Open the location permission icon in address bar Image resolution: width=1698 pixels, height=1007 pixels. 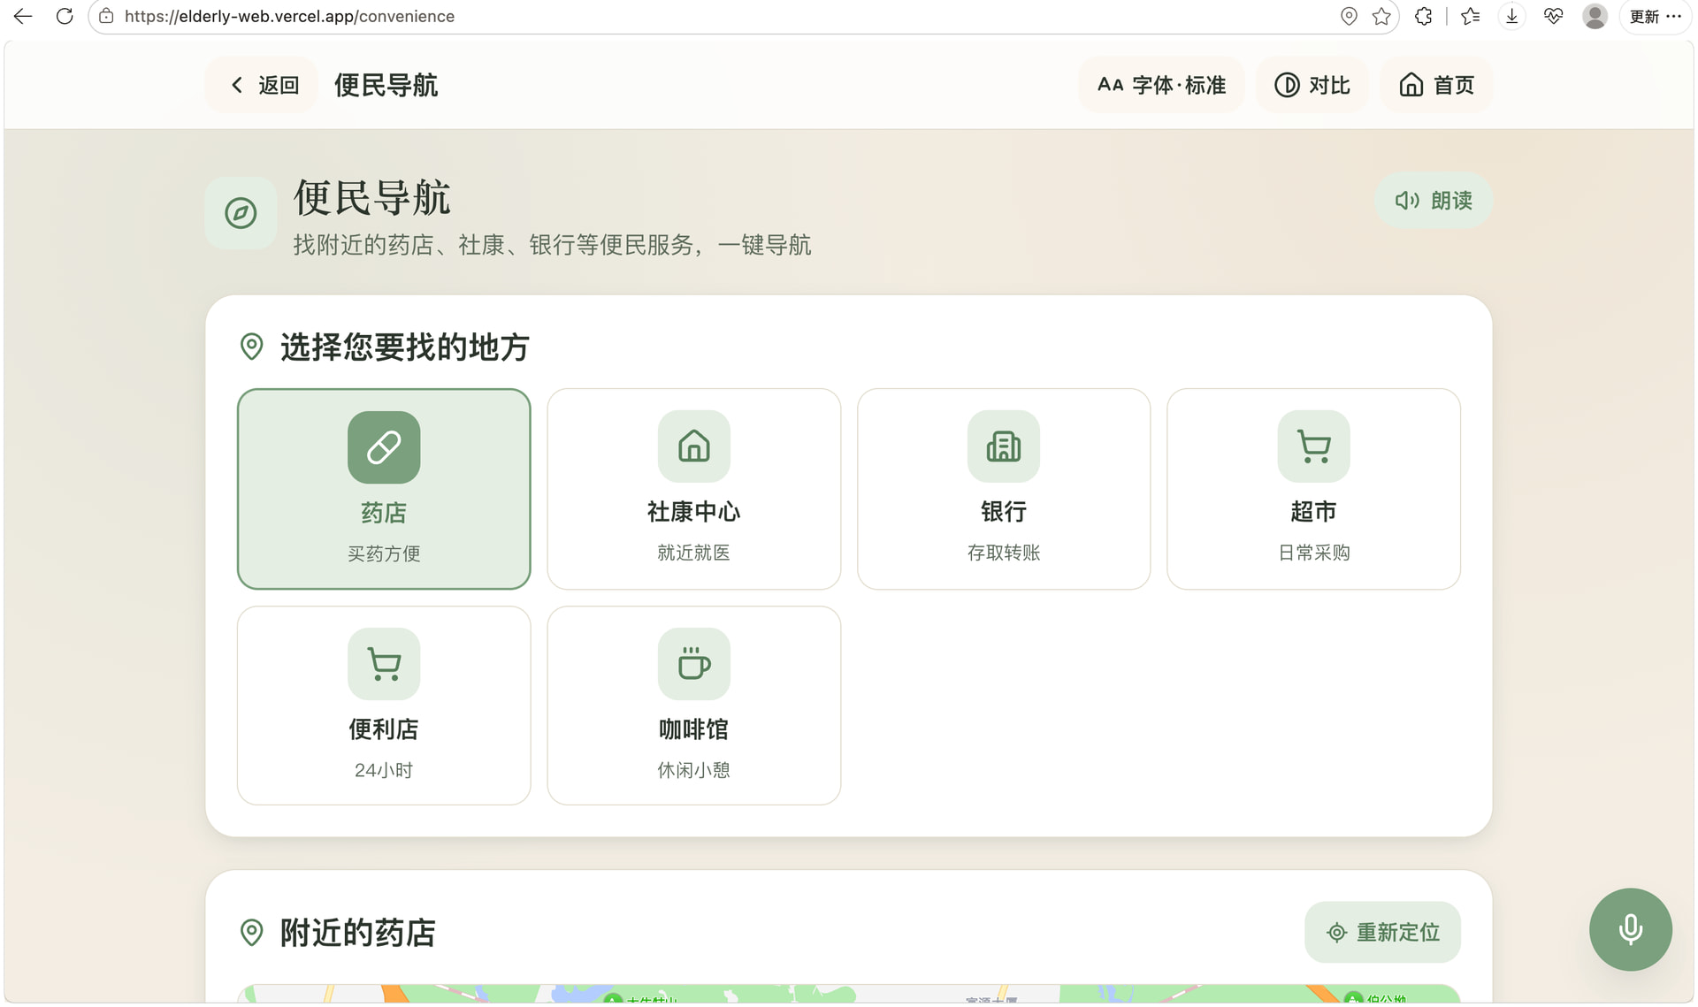click(1349, 16)
